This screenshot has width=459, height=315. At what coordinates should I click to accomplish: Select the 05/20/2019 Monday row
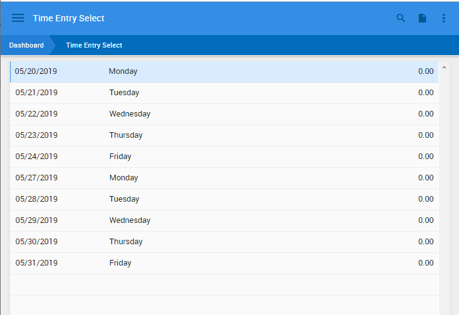coord(224,72)
